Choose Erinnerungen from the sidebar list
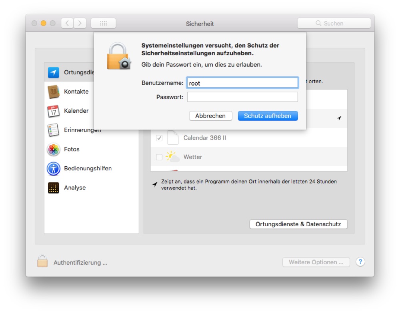 82,130
